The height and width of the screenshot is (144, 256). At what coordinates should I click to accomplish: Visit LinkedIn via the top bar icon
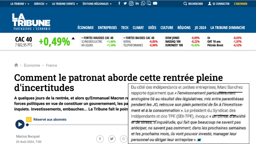click(x=137, y=3)
